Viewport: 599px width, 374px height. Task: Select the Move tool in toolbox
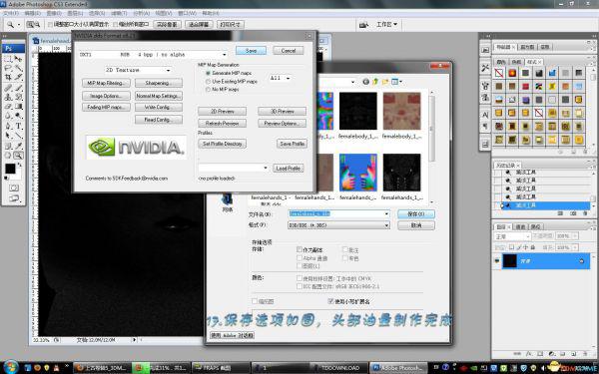pyautogui.click(x=18, y=59)
